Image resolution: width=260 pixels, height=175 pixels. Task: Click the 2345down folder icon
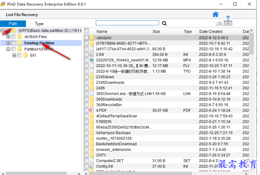(92, 77)
